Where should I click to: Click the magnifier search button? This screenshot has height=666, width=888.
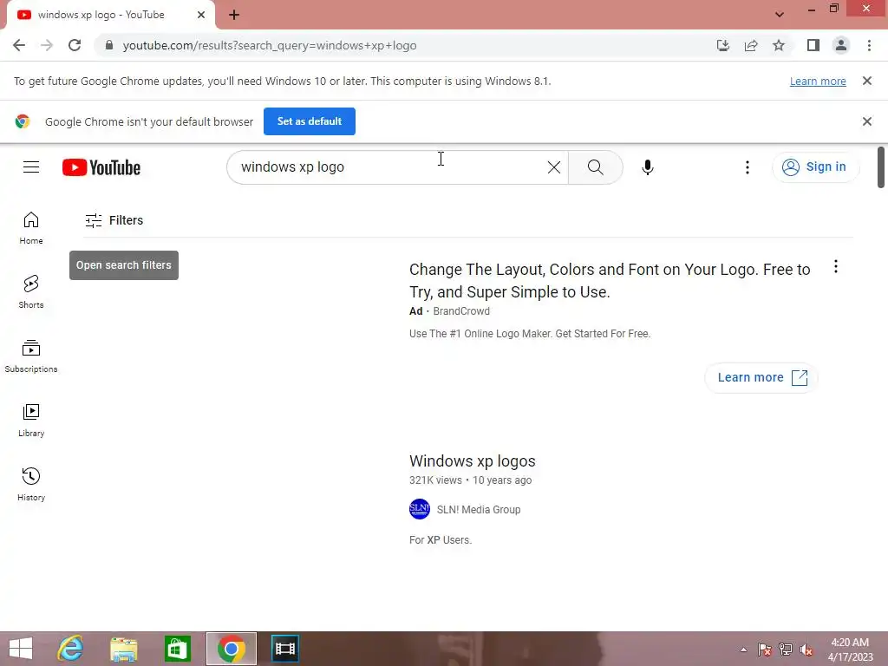[595, 167]
